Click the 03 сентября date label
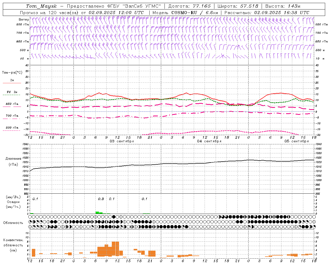Screen dimensions: 329x263 tap(122, 141)
